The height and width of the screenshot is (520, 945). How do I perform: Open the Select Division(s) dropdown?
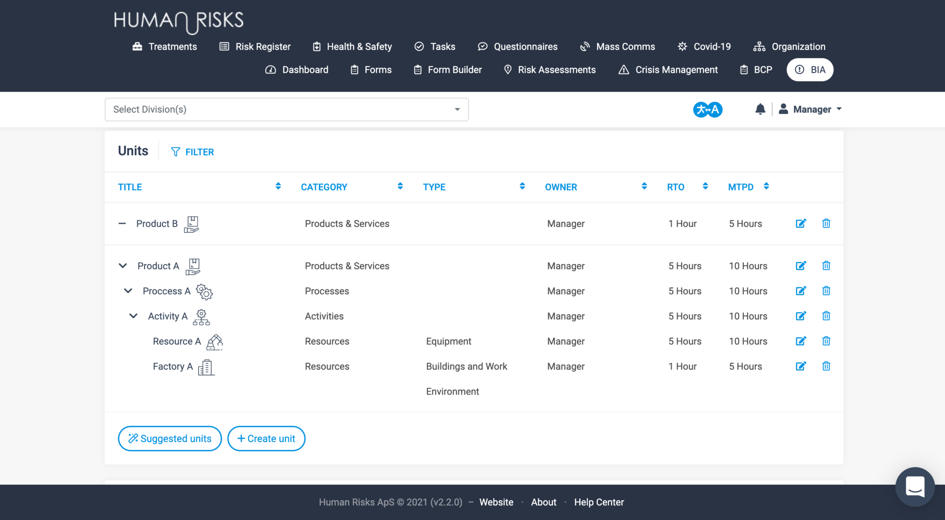point(287,109)
